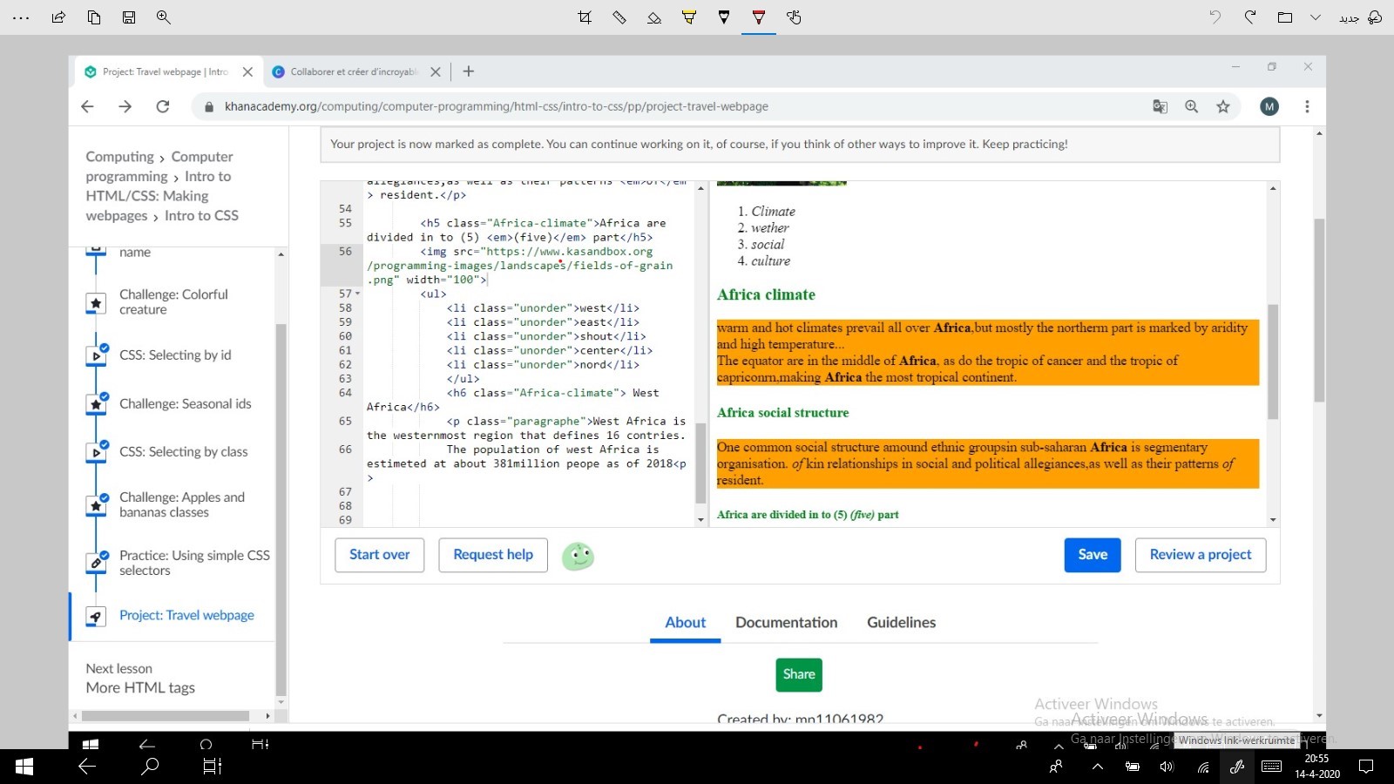Image resolution: width=1394 pixels, height=784 pixels.
Task: Click the green Share button
Action: coord(799,674)
